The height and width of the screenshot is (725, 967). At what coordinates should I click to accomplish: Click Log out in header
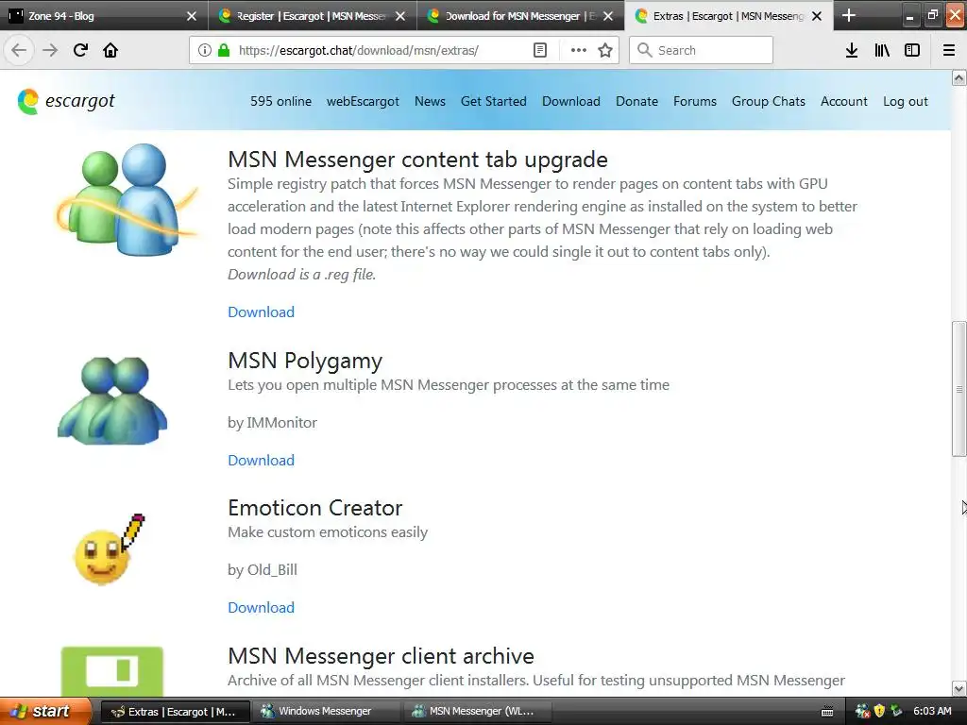click(x=906, y=101)
